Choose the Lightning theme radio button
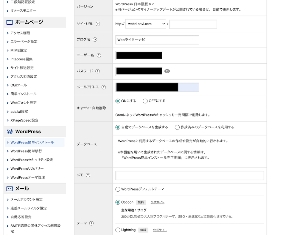This screenshot has width=286, height=235. [x=118, y=230]
